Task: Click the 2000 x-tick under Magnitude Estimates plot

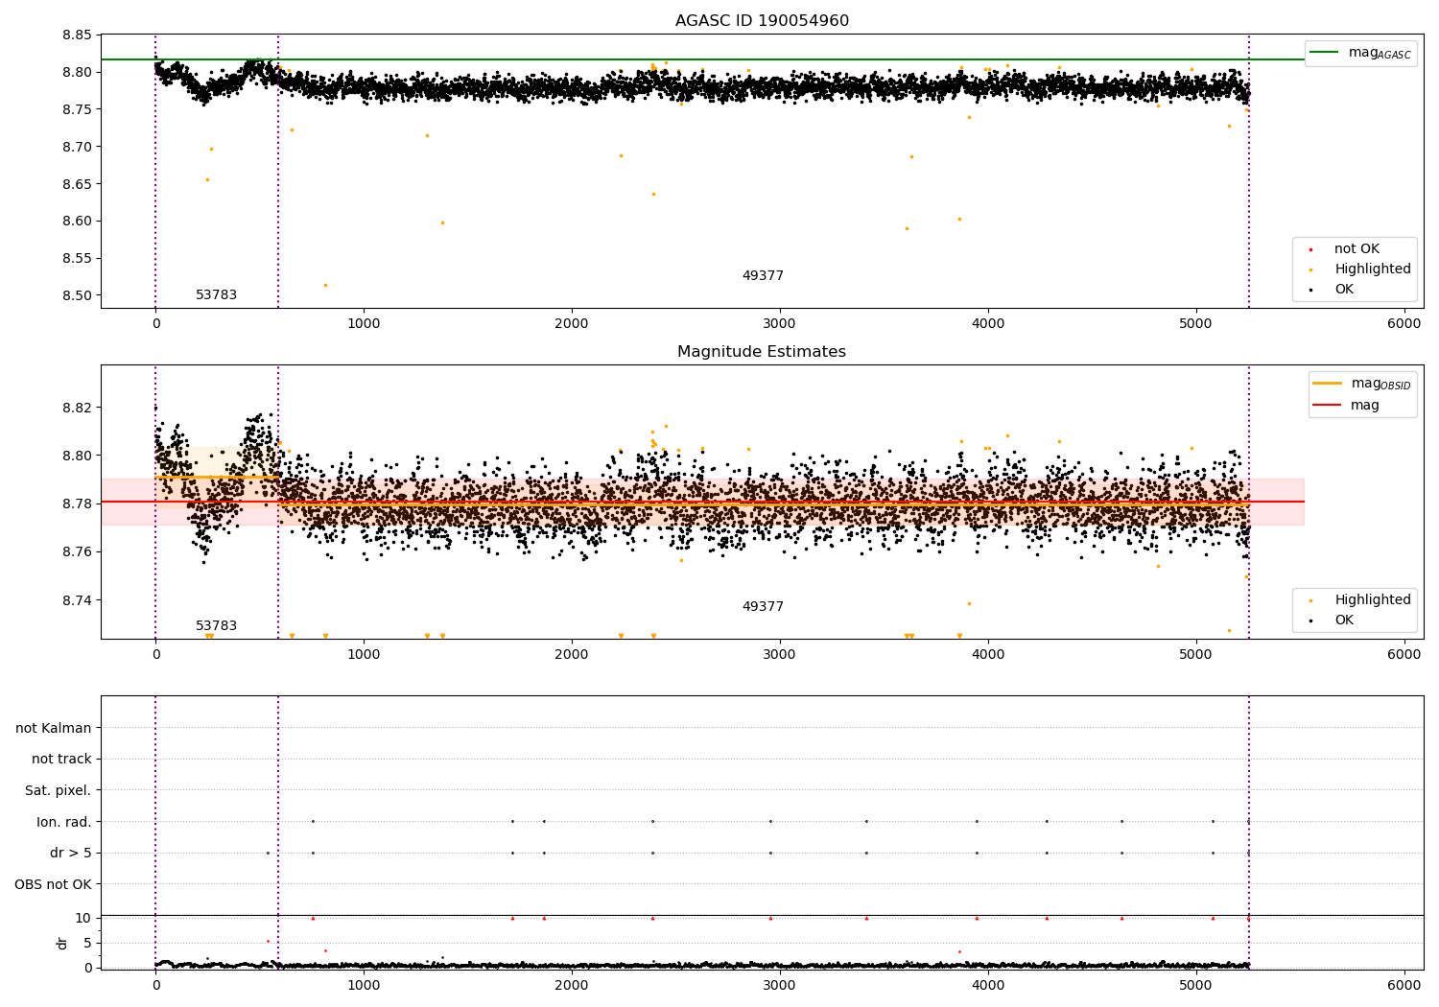Action: [572, 655]
